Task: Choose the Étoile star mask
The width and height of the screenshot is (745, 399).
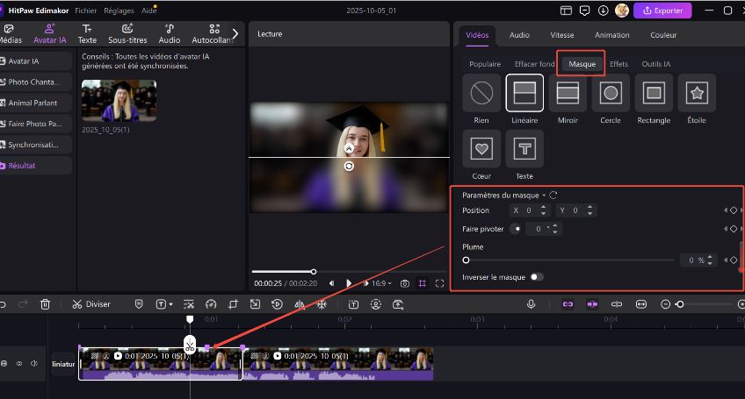Action: pyautogui.click(x=697, y=93)
